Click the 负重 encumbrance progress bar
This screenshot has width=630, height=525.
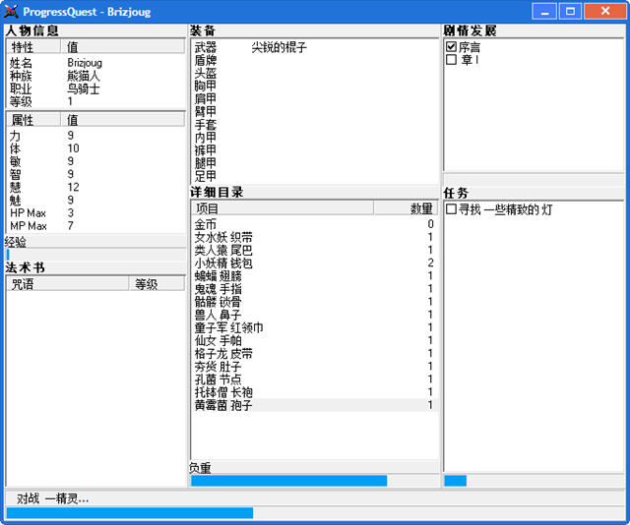coord(314,481)
